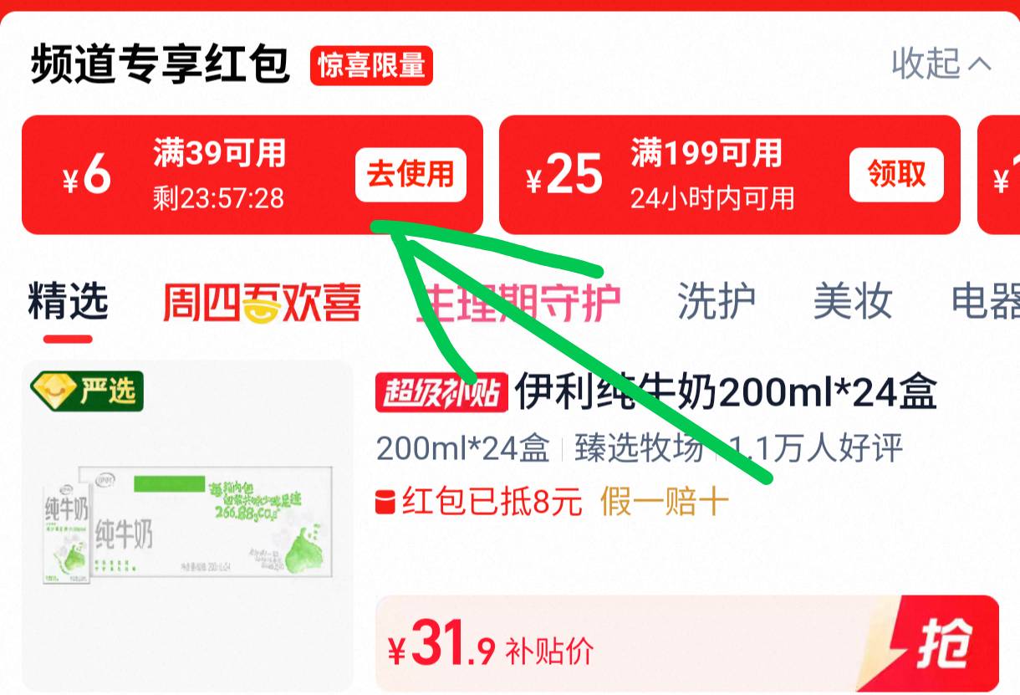Tap the ¥31.9 补贴价 price bar
Screen dimensions: 1020x695
[x=687, y=644]
